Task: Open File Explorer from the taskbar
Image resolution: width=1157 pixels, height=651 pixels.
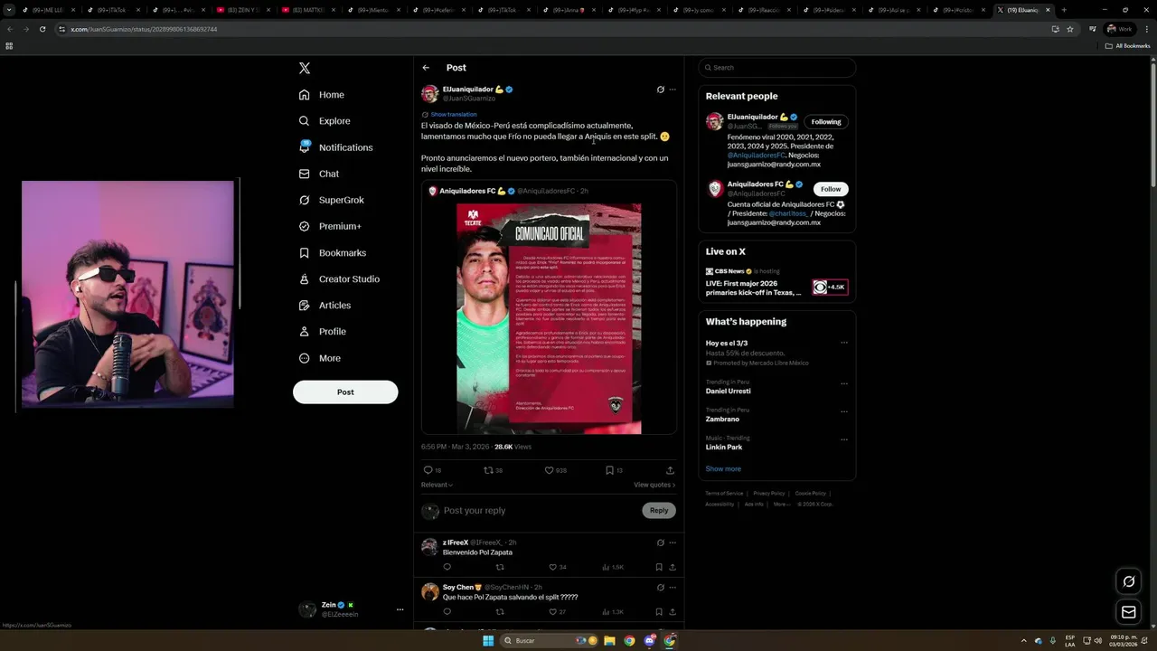Action: [x=610, y=640]
